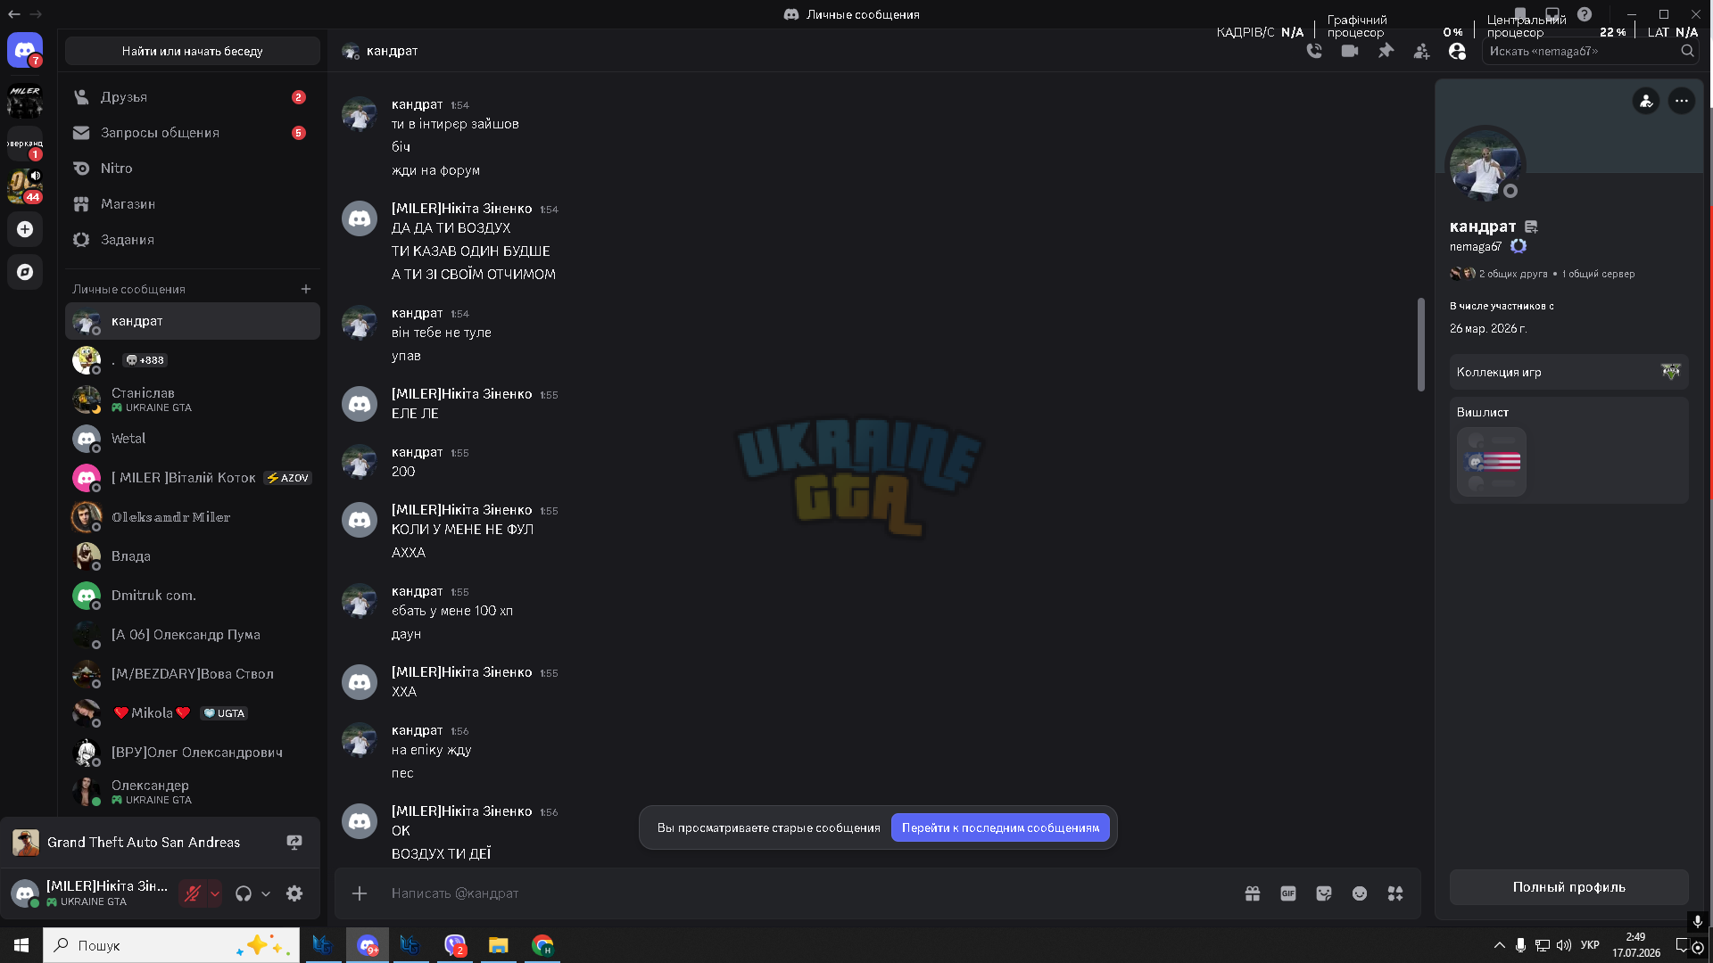Open chat with Влада

tap(193, 556)
